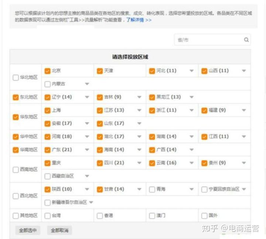Expand the 广东 (21) dropdown arrow
This screenshot has height=239, width=266.
point(87,150)
